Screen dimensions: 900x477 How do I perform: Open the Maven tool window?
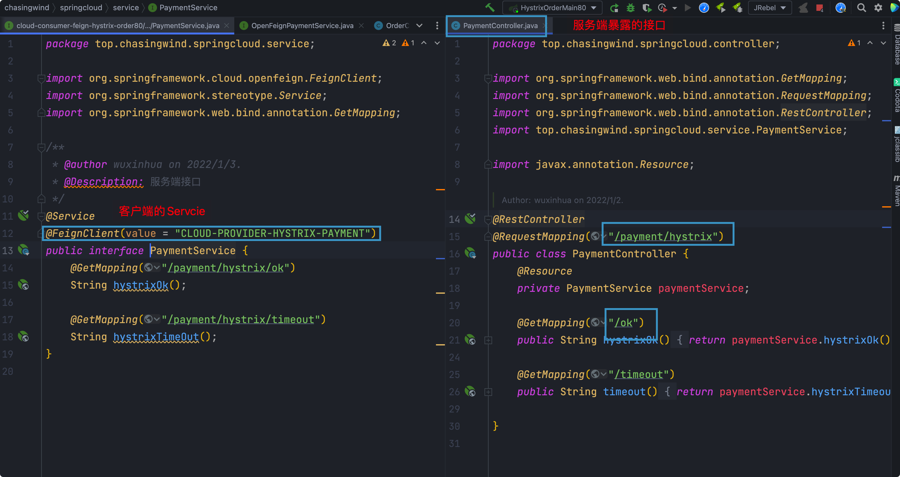pos(896,191)
